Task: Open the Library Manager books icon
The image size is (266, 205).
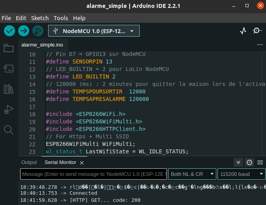Action: (9, 89)
